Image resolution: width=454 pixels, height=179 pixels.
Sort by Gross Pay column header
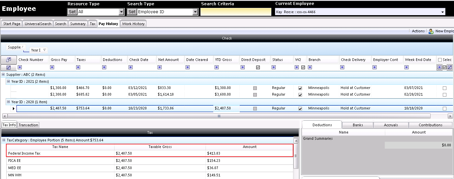point(62,60)
